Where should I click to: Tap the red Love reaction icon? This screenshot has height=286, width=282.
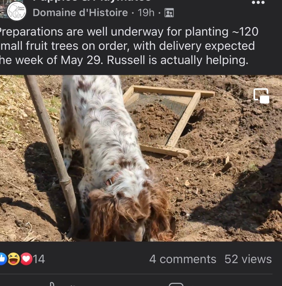[x=26, y=259]
